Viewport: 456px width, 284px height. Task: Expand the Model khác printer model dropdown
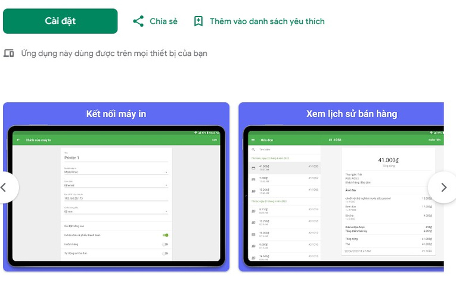(116, 171)
